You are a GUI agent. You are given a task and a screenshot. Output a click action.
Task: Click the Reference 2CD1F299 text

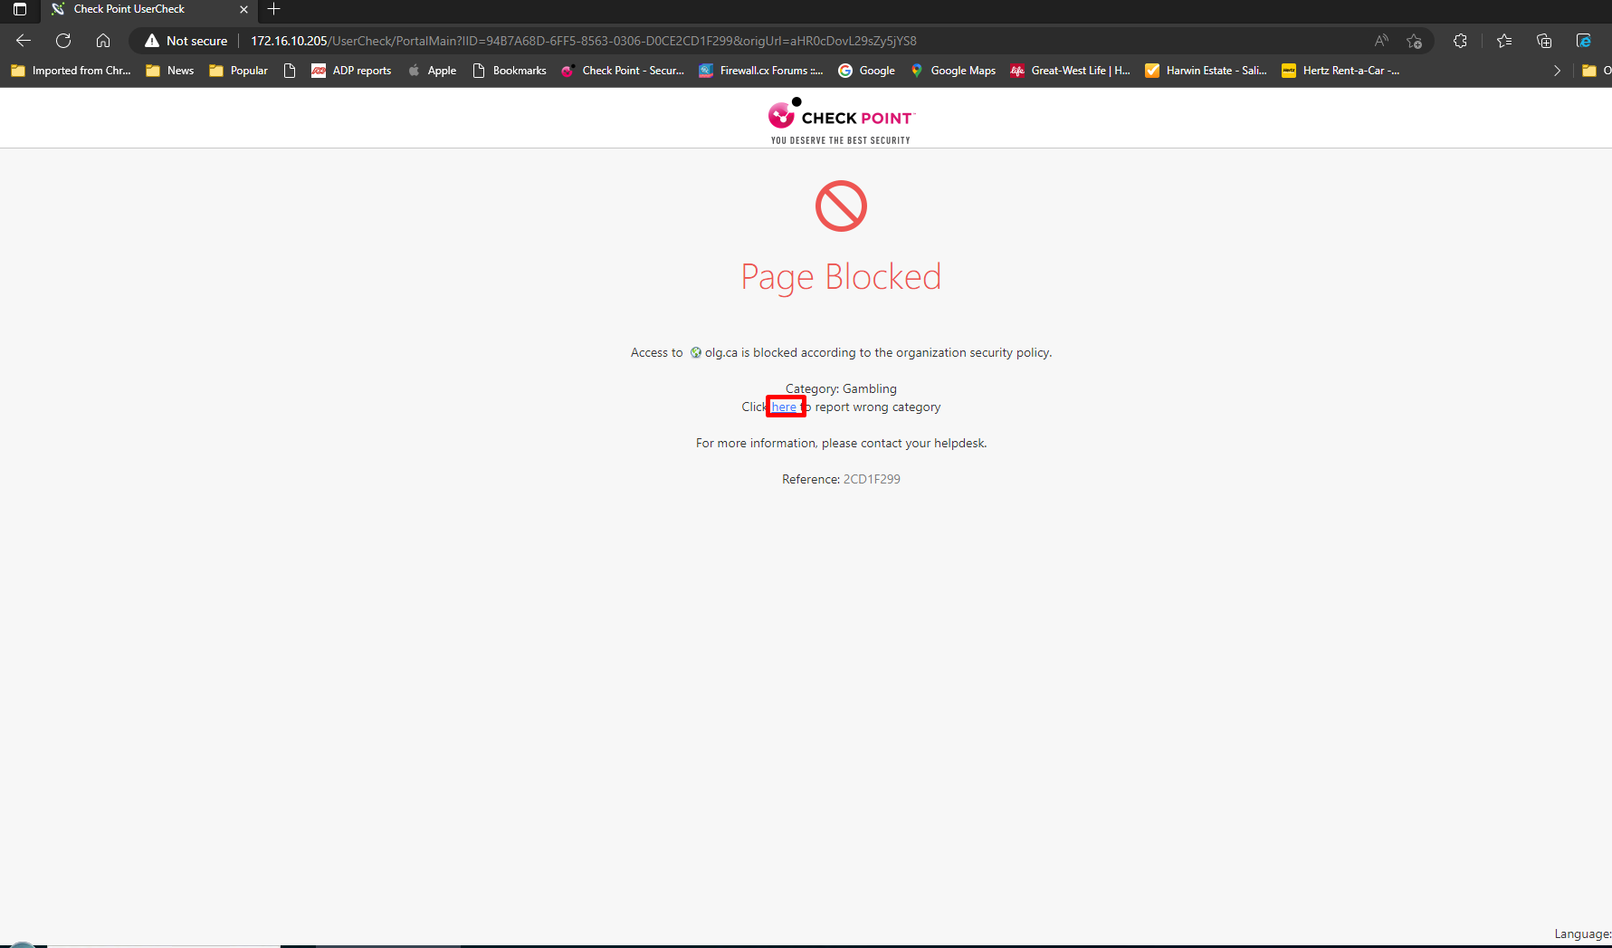[841, 479]
